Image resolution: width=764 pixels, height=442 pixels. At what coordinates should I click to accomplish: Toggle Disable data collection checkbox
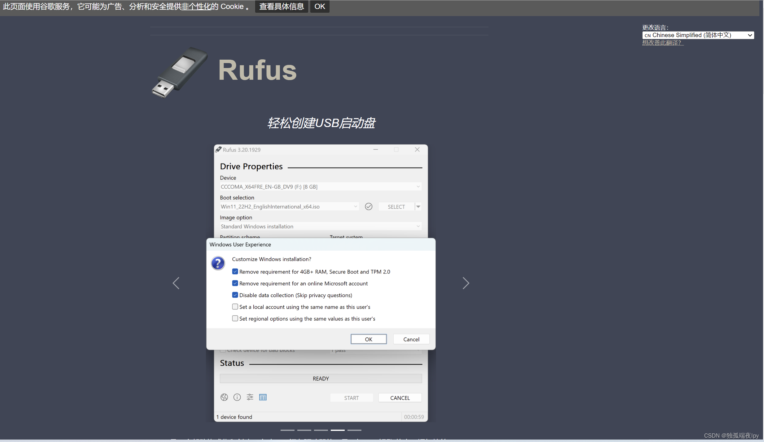(235, 295)
